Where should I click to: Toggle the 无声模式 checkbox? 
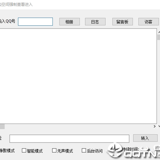(x=54, y=151)
